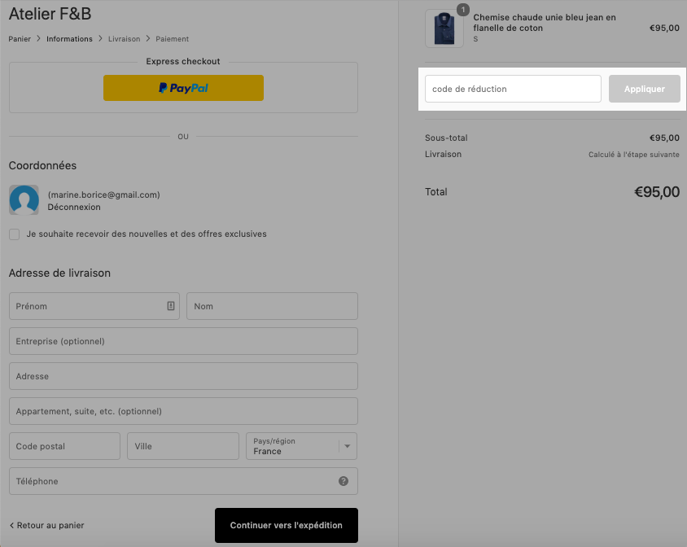Enable the newsletter offers checkbox
This screenshot has width=687, height=547.
[15, 234]
